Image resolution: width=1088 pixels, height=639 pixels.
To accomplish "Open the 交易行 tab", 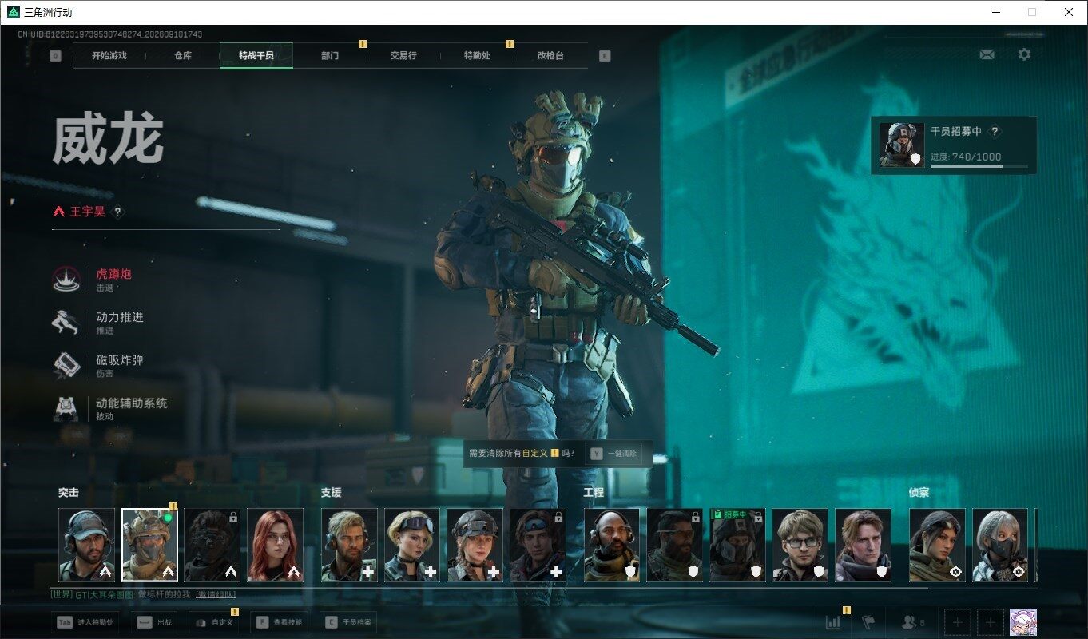I will coord(403,56).
